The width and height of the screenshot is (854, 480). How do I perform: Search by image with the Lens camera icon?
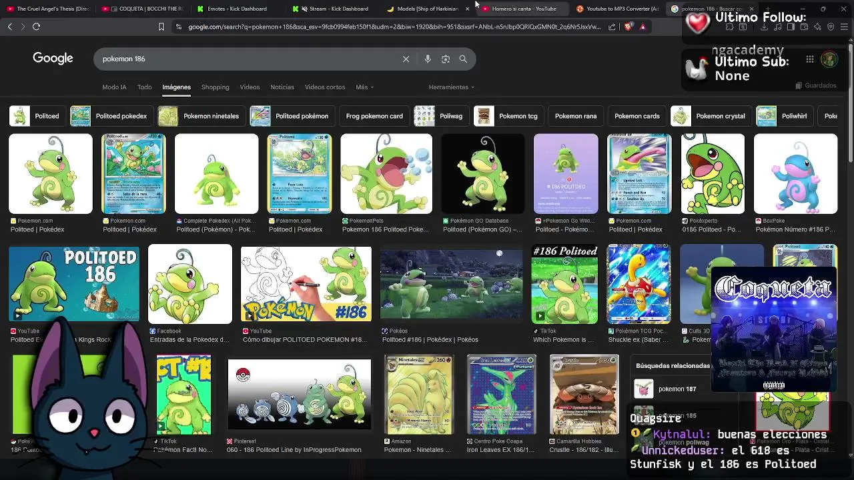click(446, 59)
